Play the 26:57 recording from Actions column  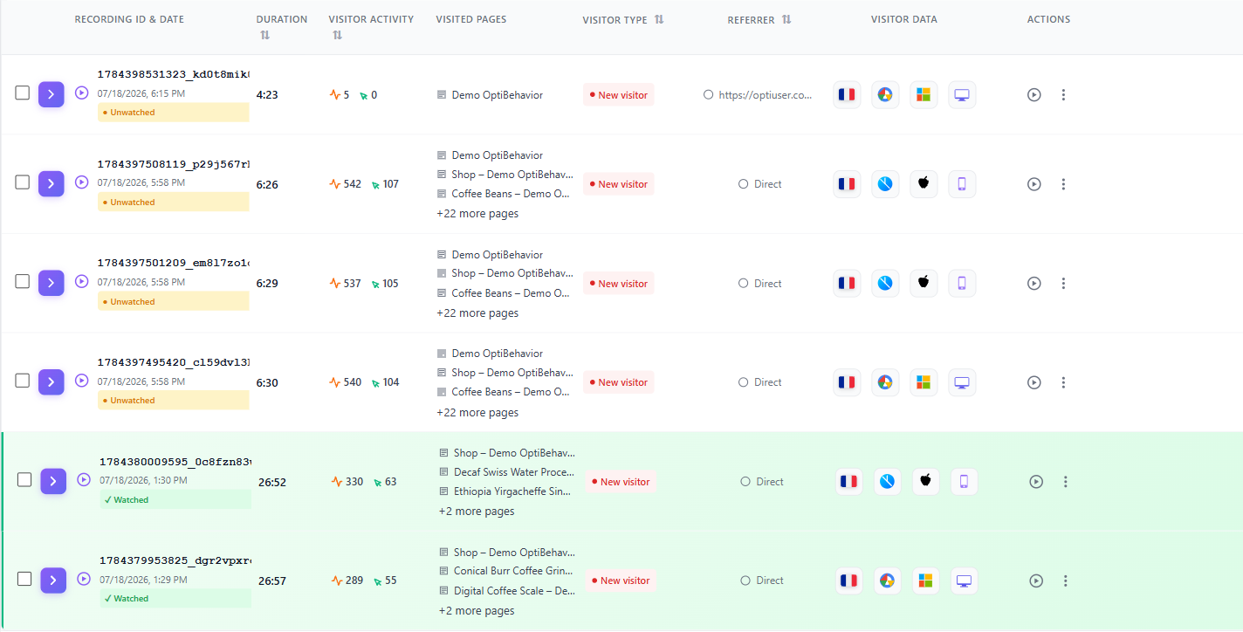1036,580
